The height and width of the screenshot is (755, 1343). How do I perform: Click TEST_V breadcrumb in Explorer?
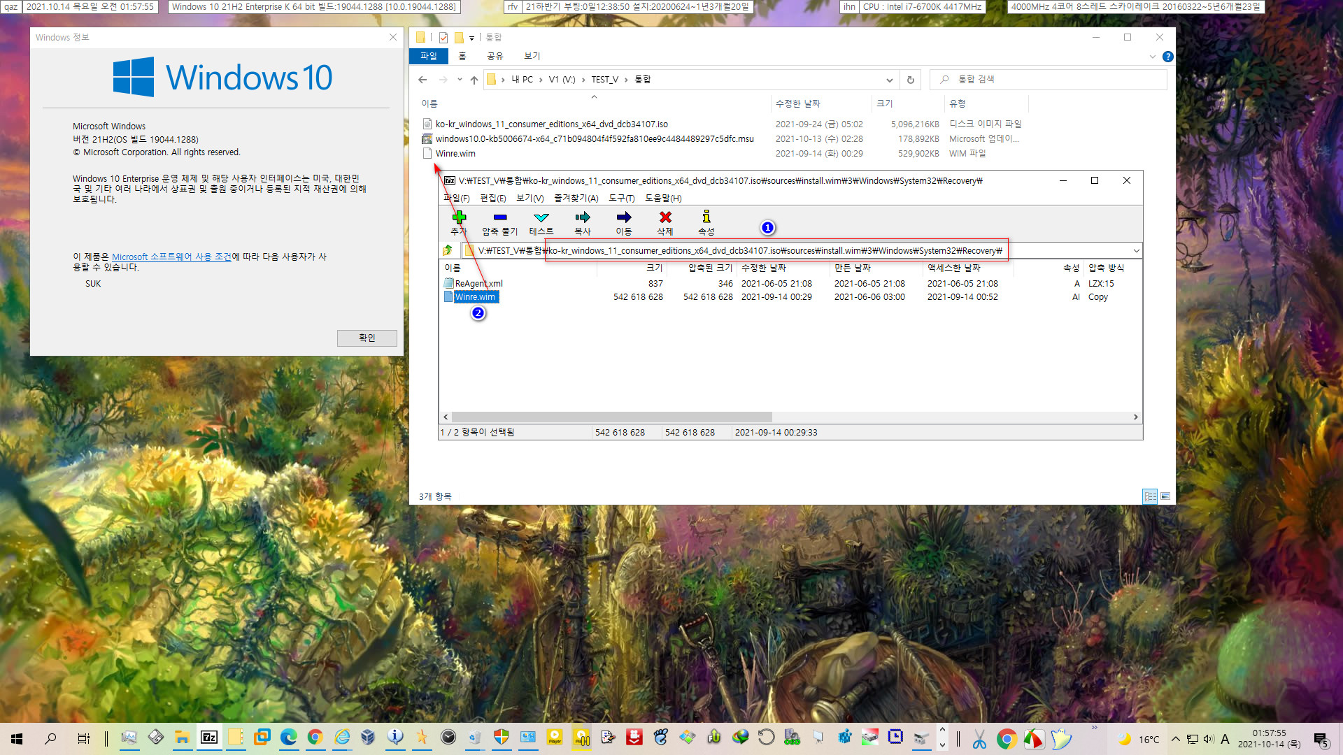(x=604, y=80)
